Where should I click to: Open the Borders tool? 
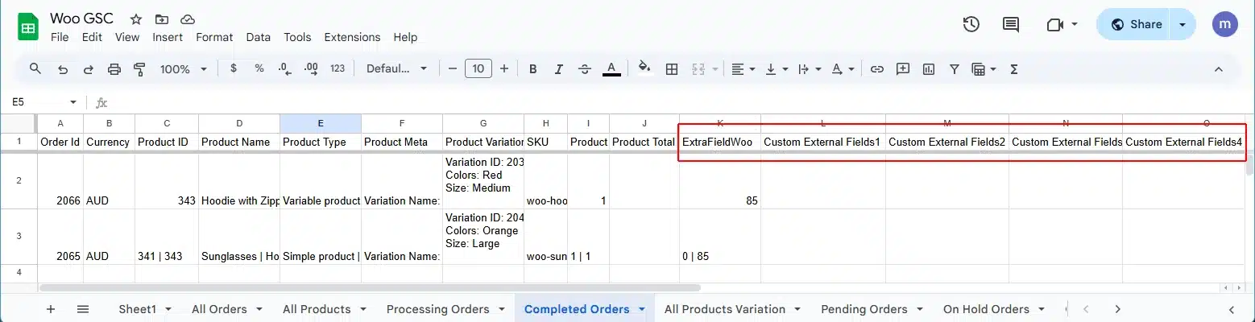pyautogui.click(x=671, y=69)
